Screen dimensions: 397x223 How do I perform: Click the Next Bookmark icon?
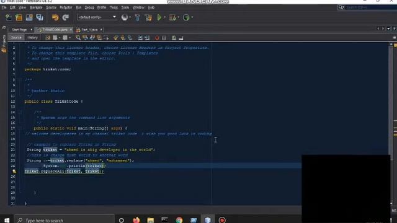point(123,38)
